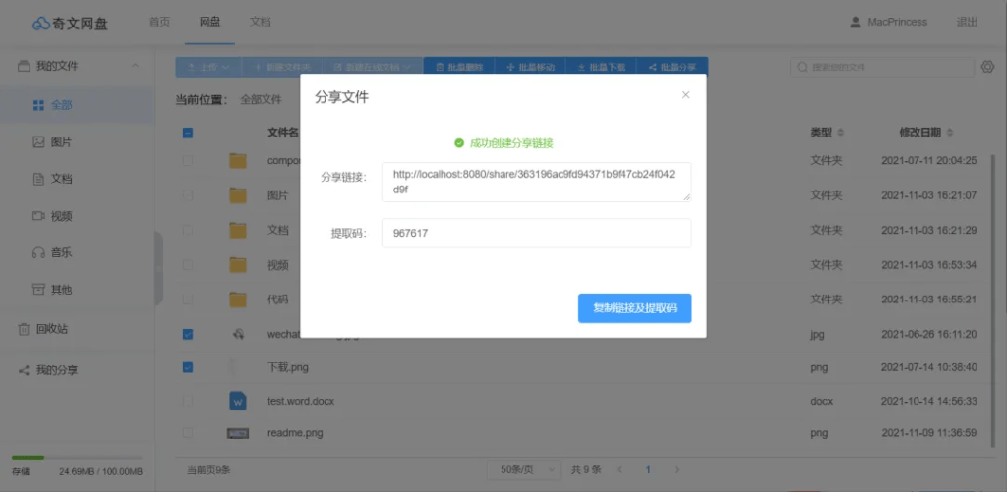Check the 视频 folder row checkbox
Screen dimensions: 1007x492
[x=188, y=264]
